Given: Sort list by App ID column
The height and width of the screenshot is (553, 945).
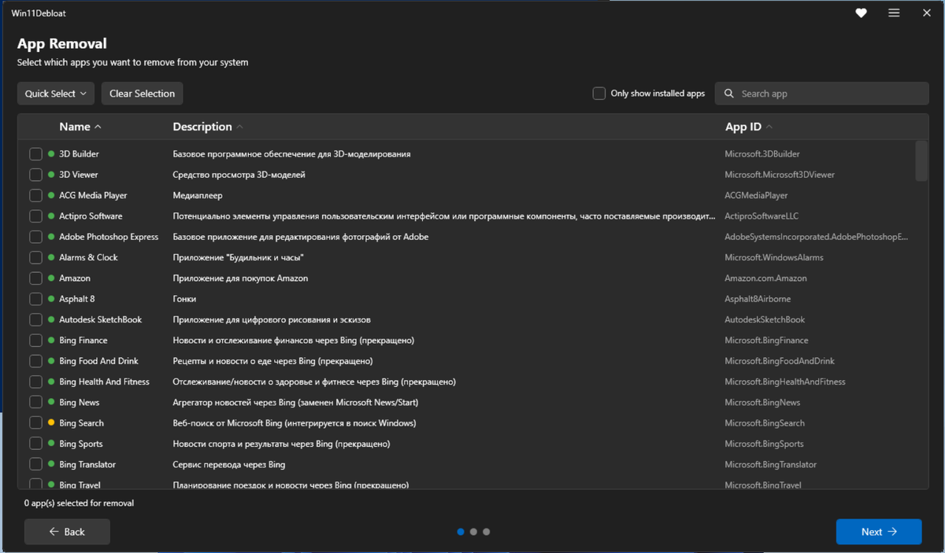Looking at the screenshot, I should [x=749, y=127].
